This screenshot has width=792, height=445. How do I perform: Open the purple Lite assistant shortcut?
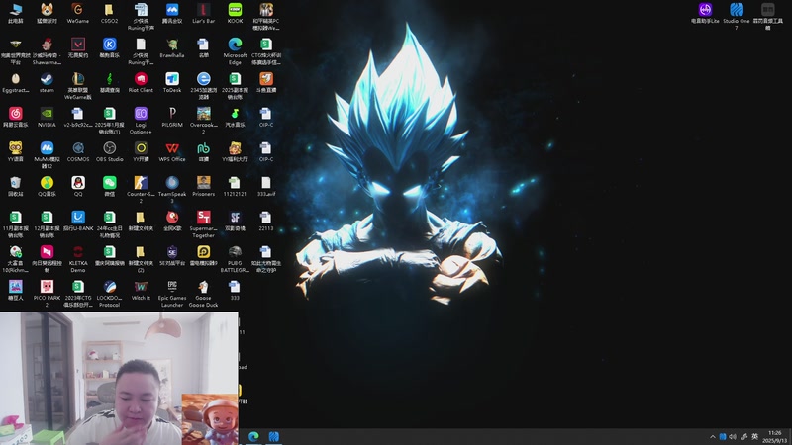tap(705, 13)
